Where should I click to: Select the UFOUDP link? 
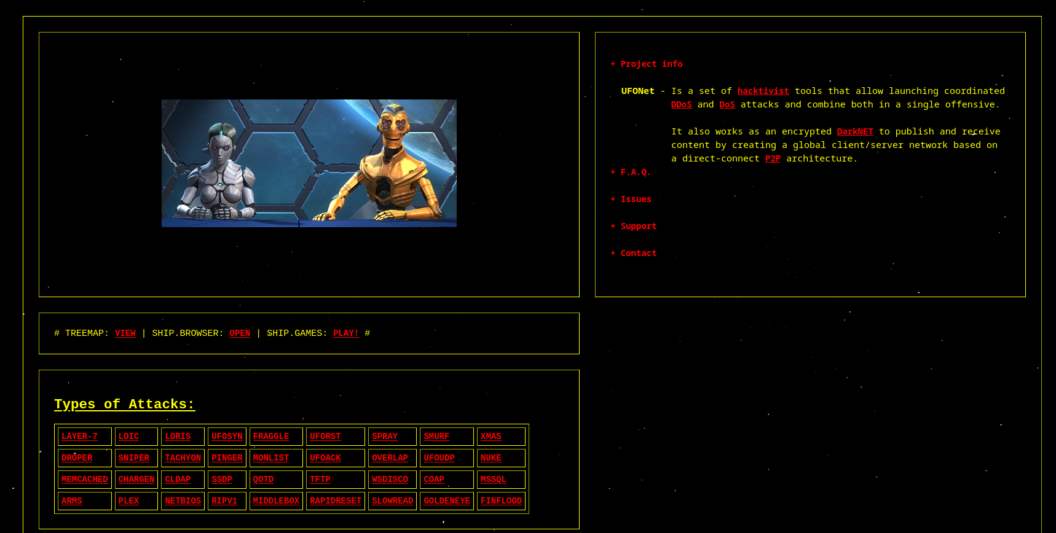click(439, 458)
